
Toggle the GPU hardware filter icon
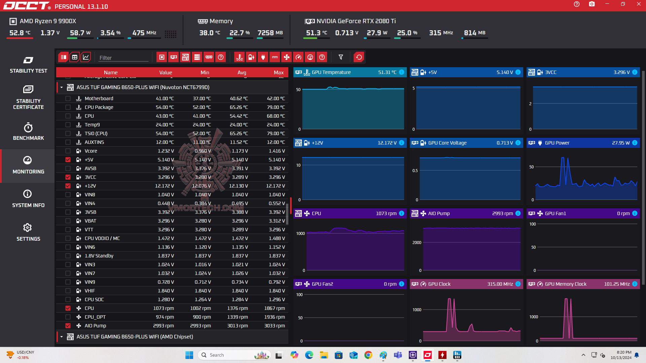[x=174, y=57]
